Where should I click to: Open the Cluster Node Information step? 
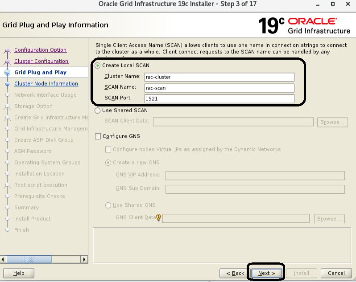coord(46,83)
